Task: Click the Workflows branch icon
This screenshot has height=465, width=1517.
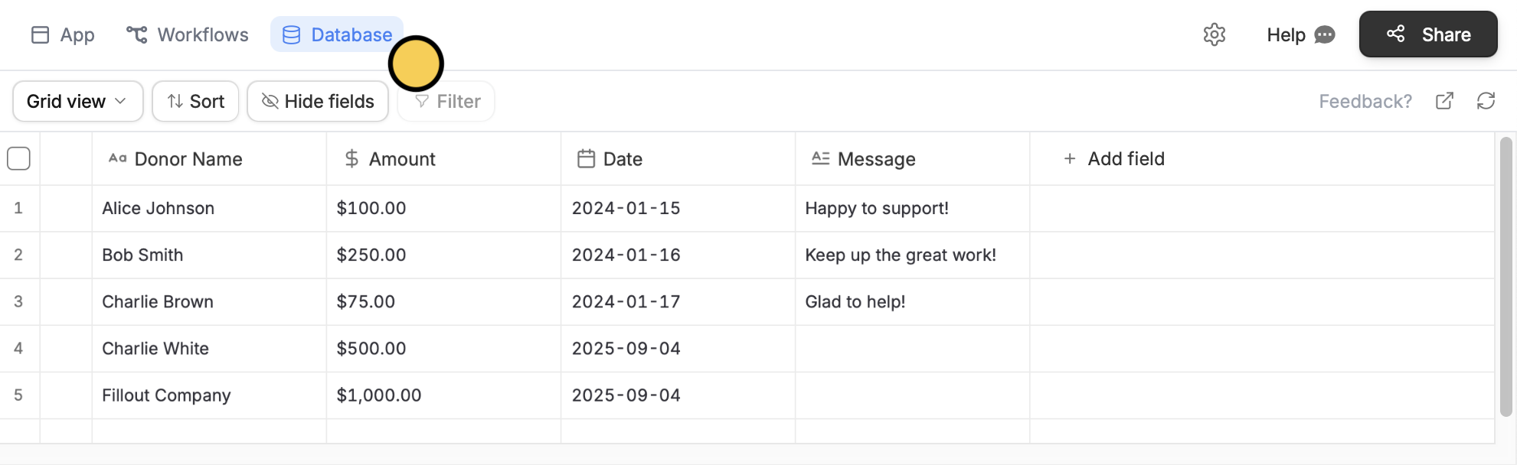Action: click(x=136, y=34)
